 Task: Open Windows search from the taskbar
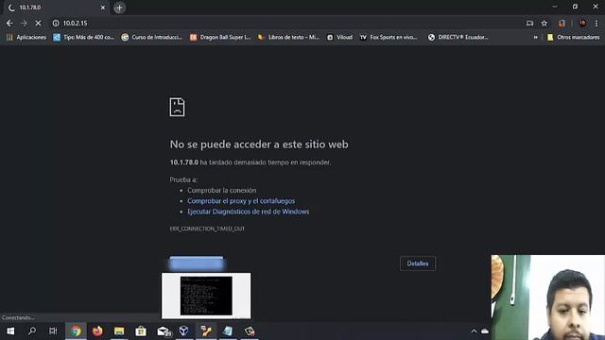(32, 331)
